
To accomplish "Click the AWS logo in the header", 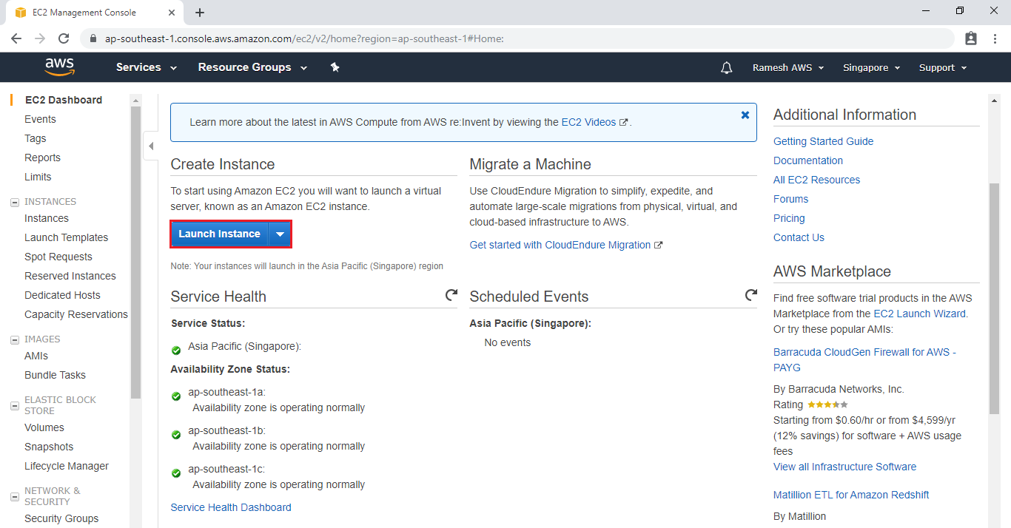I will tap(60, 67).
